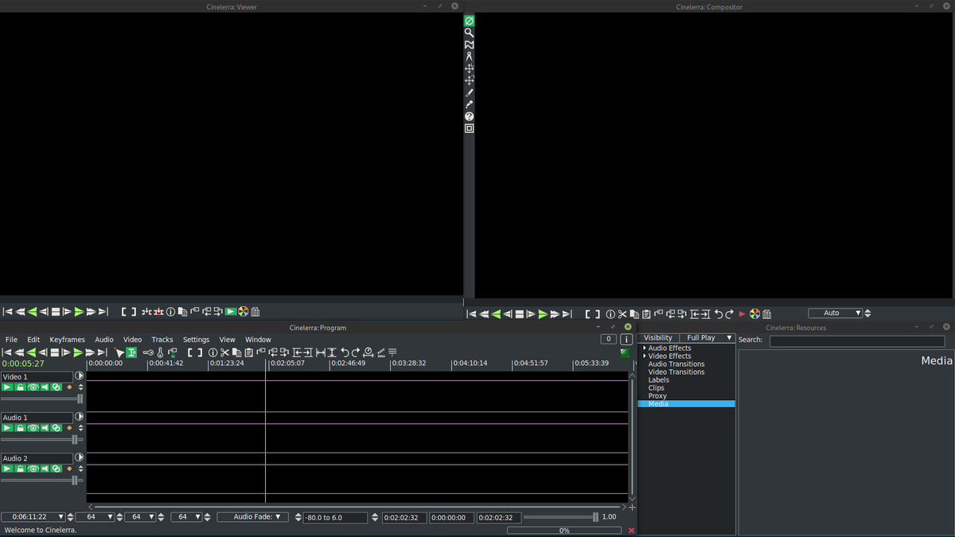The width and height of the screenshot is (955, 537).
Task: Click the redo arrow in Program toolbar
Action: coord(356,352)
